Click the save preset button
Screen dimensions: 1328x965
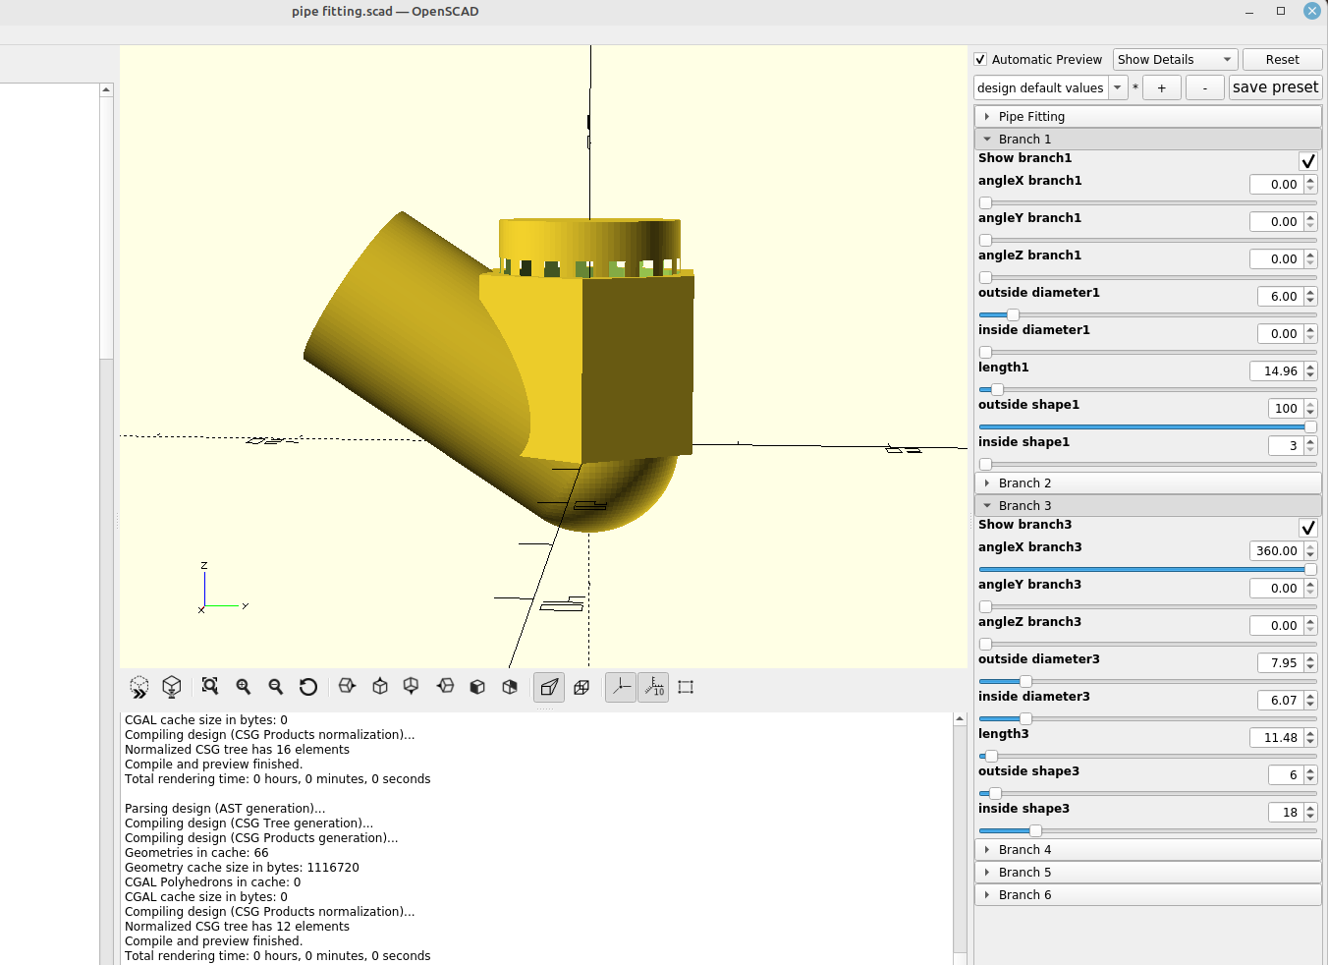[1275, 86]
